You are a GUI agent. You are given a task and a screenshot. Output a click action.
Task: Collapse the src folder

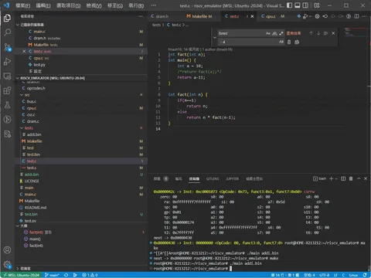click(22, 95)
